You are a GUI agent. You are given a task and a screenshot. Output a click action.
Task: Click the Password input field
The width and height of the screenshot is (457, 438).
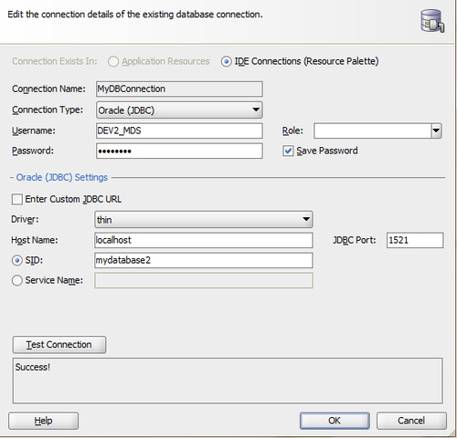(x=179, y=151)
